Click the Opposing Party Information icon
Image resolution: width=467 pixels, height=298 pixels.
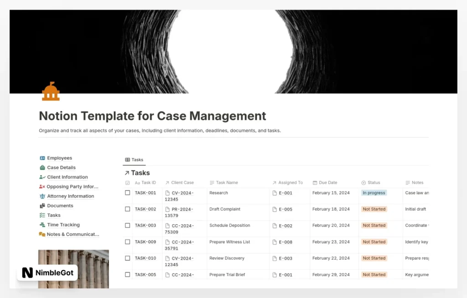[x=42, y=187]
